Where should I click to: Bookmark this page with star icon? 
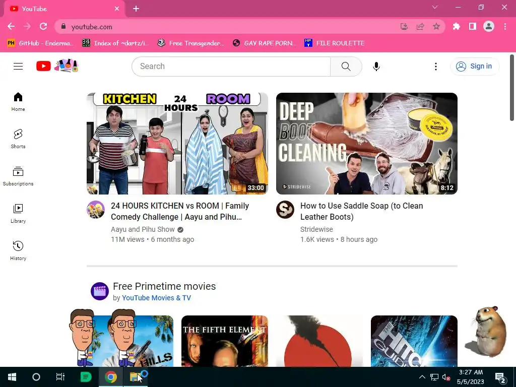click(436, 26)
